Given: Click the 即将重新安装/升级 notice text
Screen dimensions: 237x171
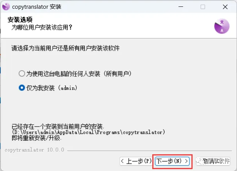Looking at the screenshot, I should point(36,138).
